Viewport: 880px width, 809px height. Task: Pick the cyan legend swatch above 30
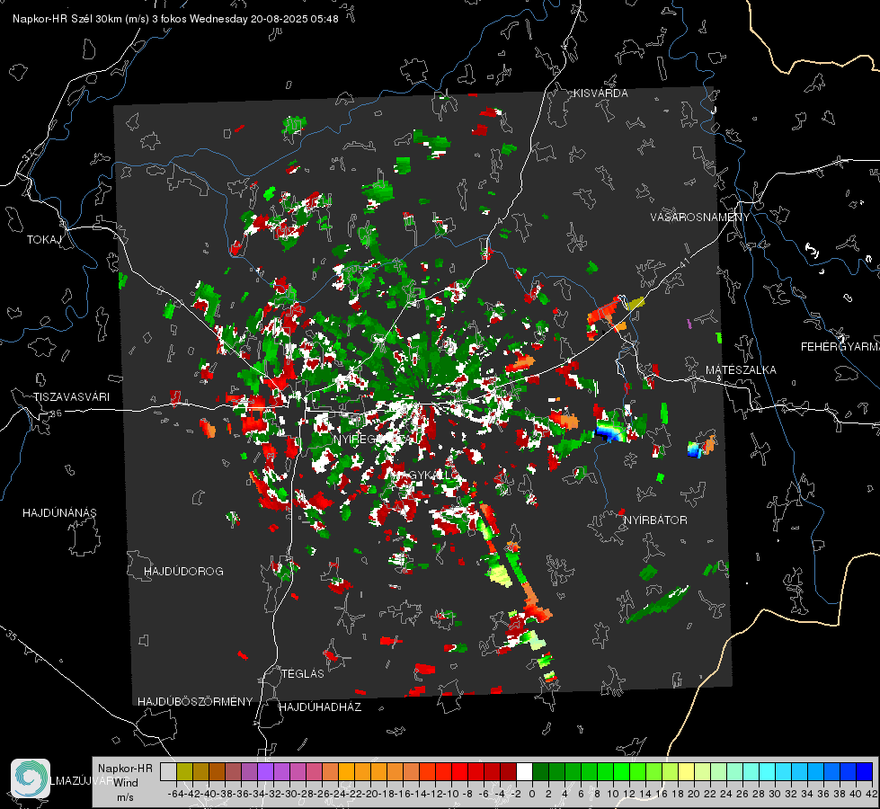[x=784, y=771]
